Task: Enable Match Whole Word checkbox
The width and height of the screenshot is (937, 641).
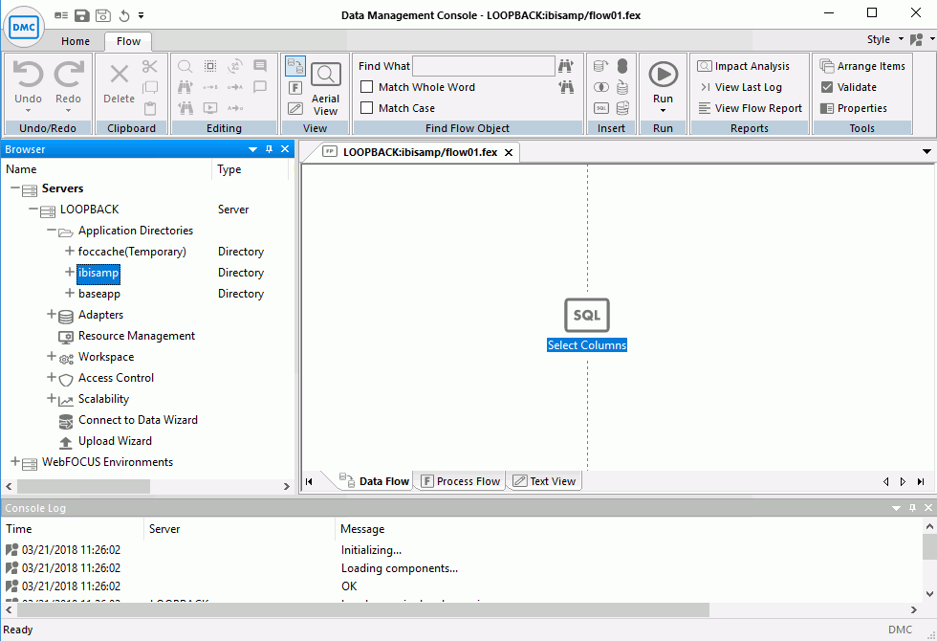Action: click(x=367, y=87)
